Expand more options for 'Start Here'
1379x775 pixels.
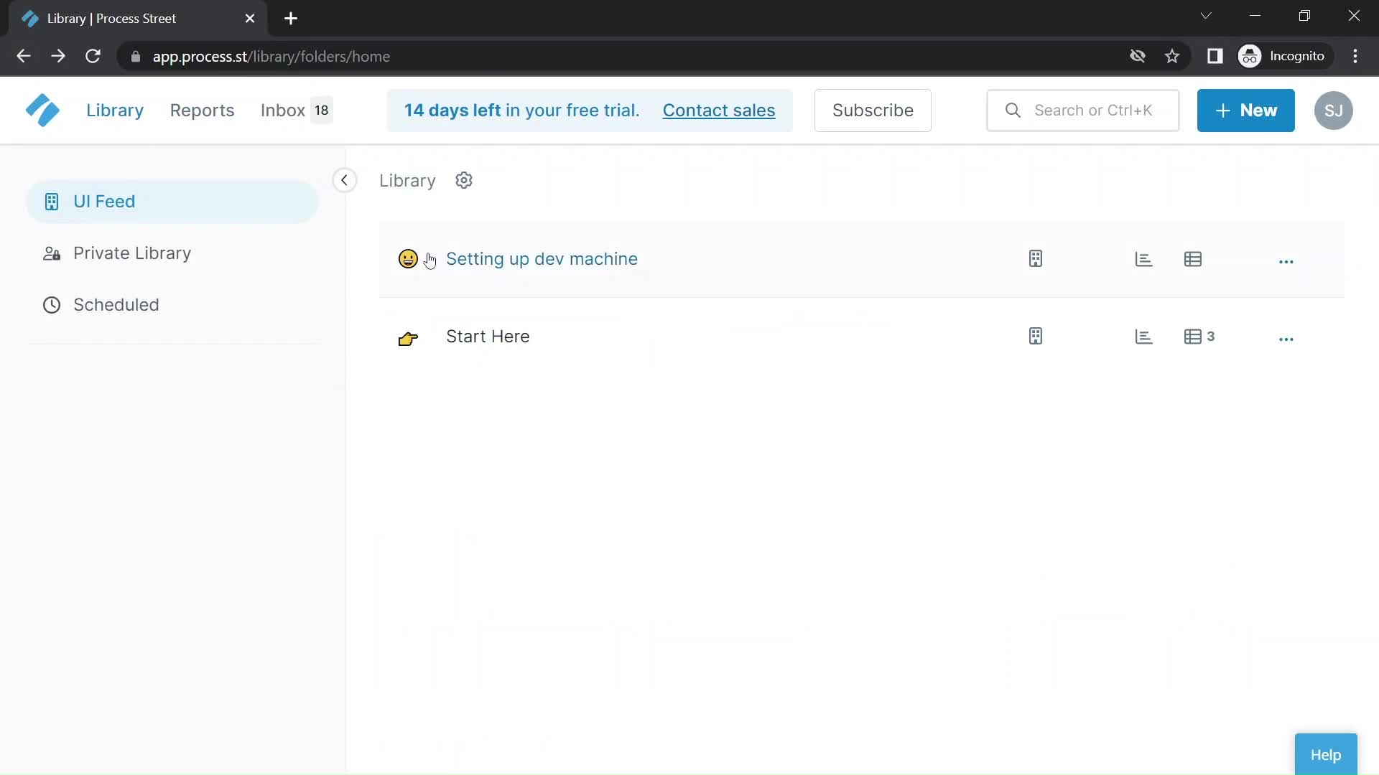tap(1285, 337)
